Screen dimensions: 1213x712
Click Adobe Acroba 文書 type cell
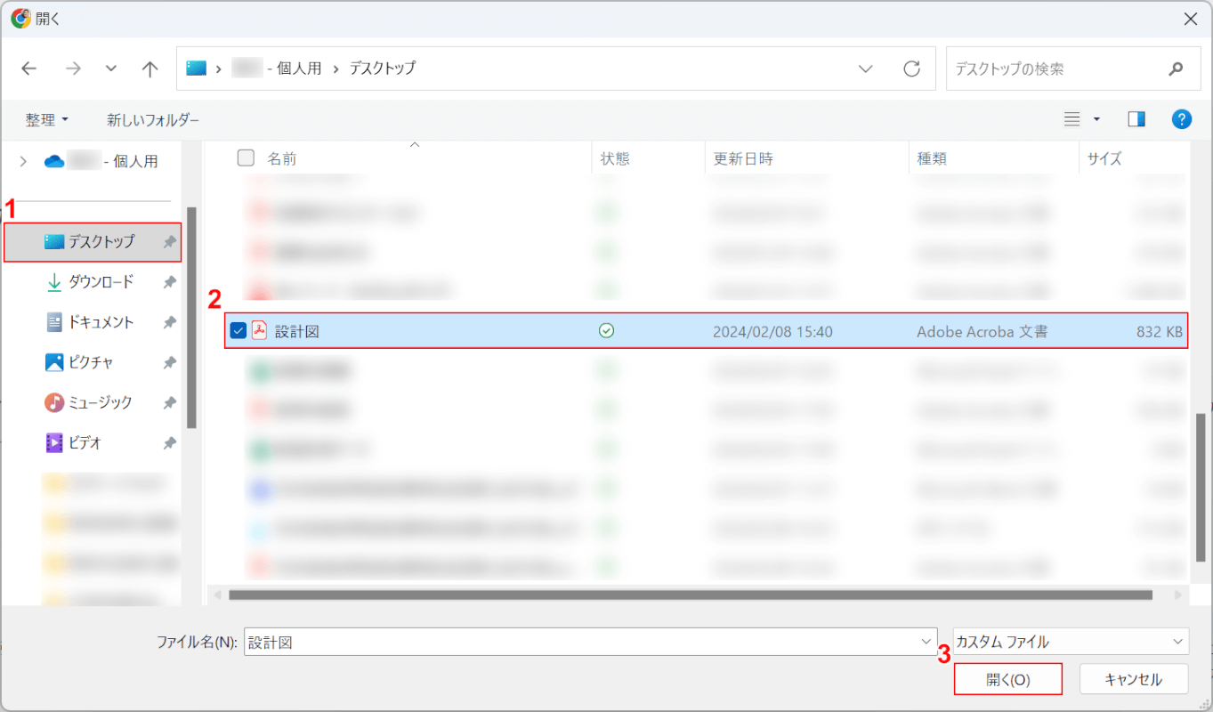click(x=983, y=331)
